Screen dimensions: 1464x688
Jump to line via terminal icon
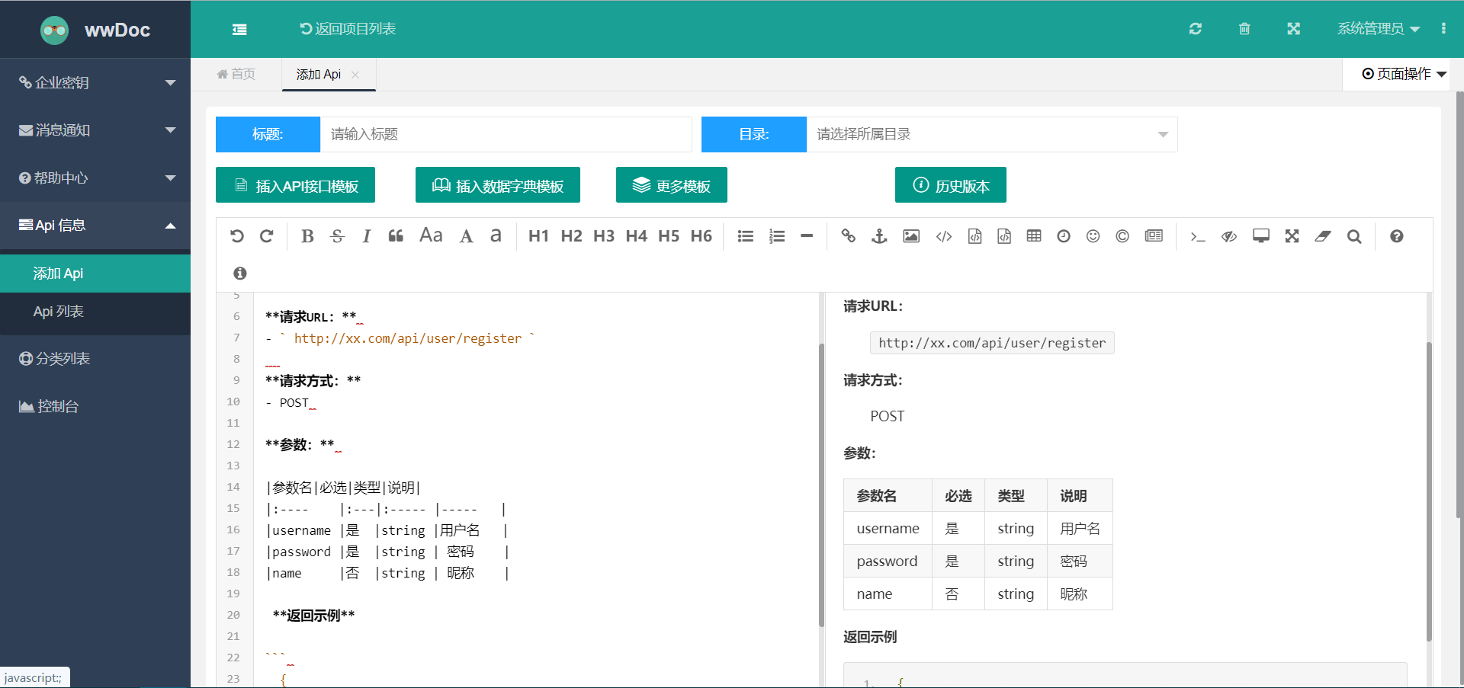coord(1198,236)
